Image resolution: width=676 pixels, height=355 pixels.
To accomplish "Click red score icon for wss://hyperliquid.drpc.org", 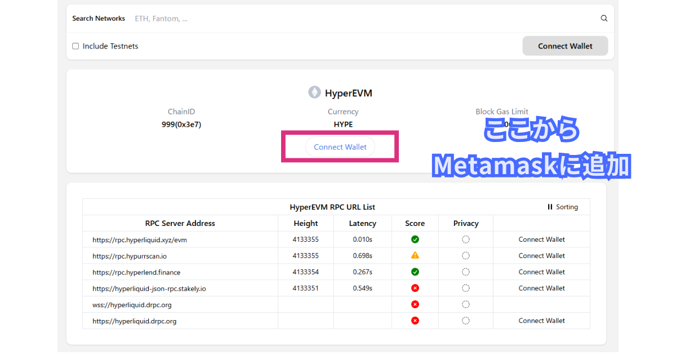I will 415,304.
